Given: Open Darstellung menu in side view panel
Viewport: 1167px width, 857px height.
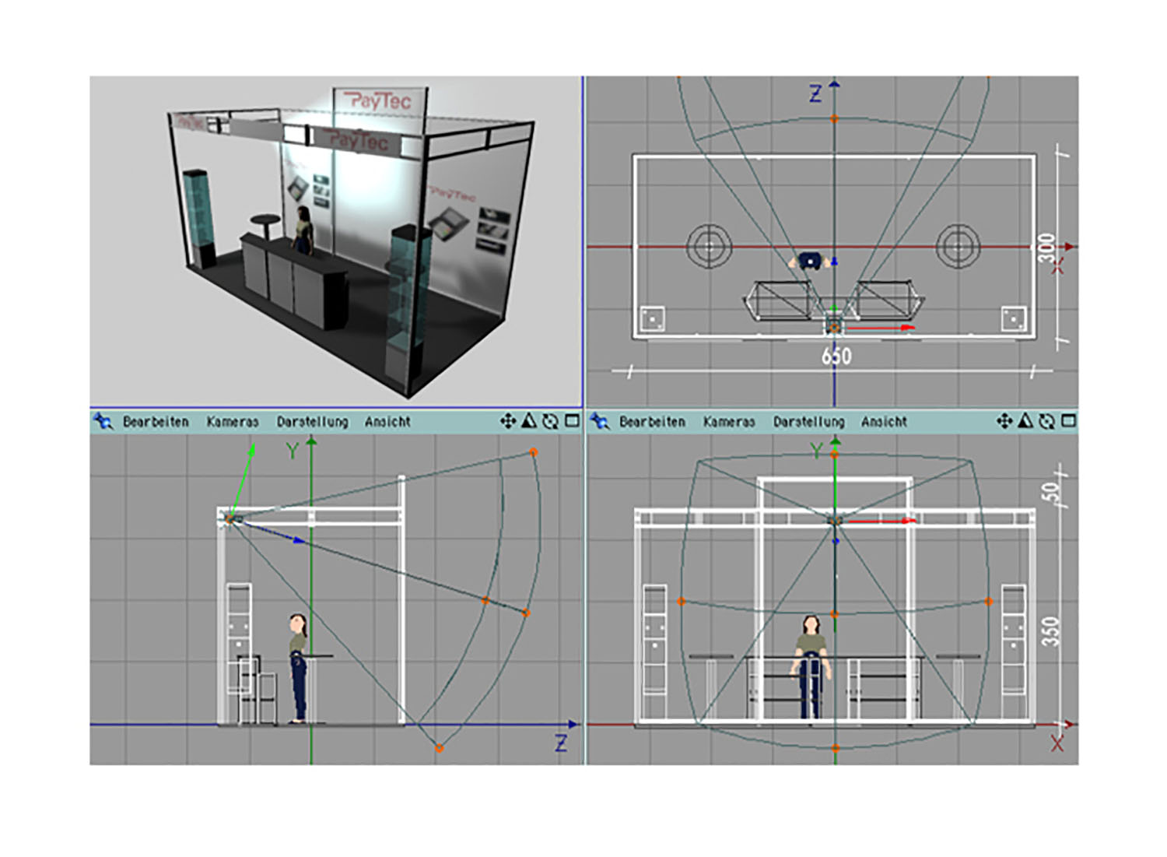Looking at the screenshot, I should point(312,422).
